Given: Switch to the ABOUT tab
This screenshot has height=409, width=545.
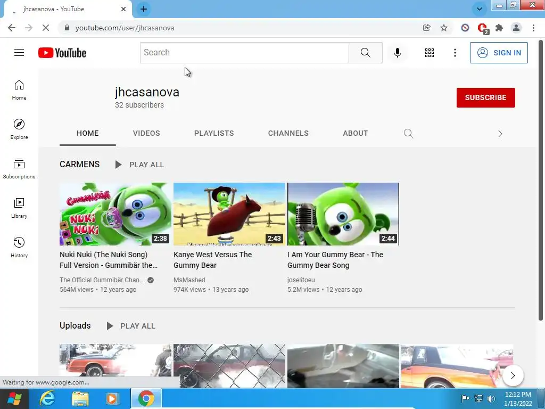Looking at the screenshot, I should [355, 133].
